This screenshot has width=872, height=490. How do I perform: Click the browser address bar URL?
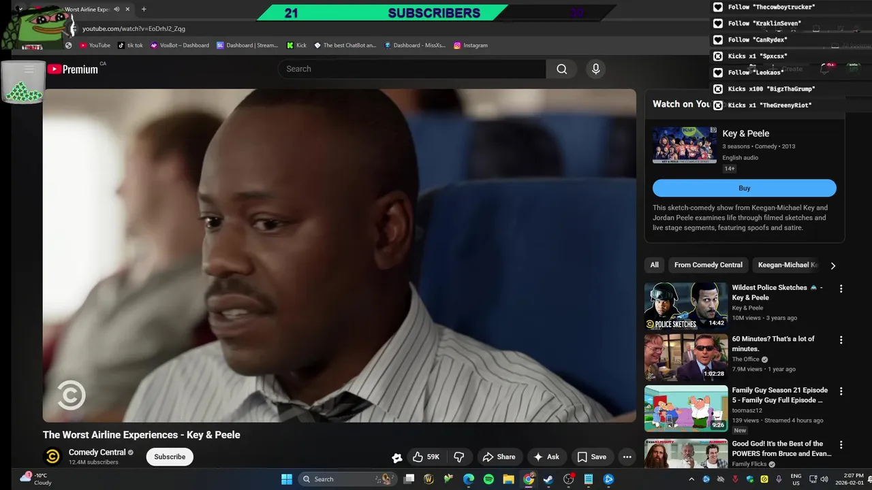pyautogui.click(x=134, y=29)
